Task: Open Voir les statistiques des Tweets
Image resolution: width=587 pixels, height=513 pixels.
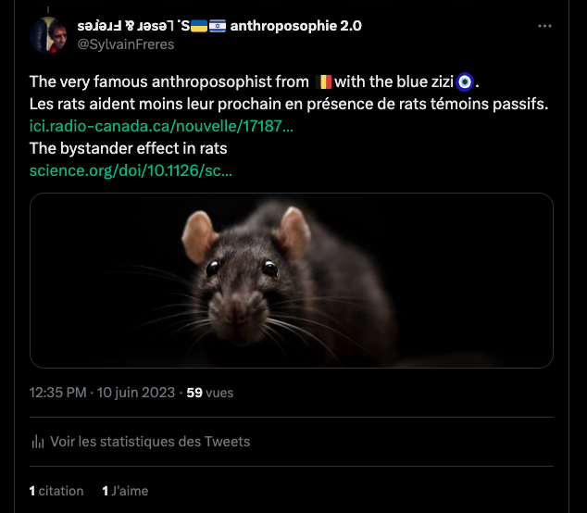Action: 150,442
